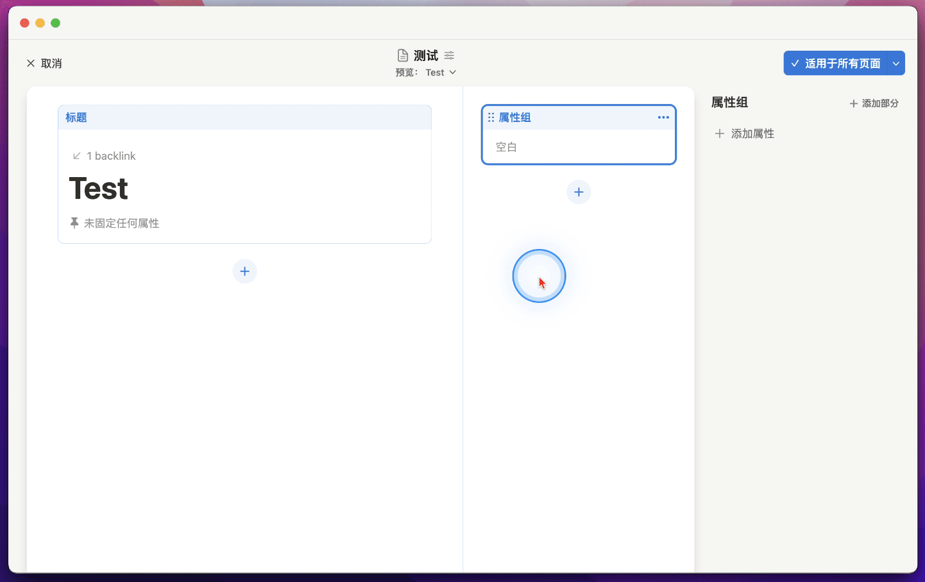
Task: Click the large Test page title
Action: click(99, 189)
